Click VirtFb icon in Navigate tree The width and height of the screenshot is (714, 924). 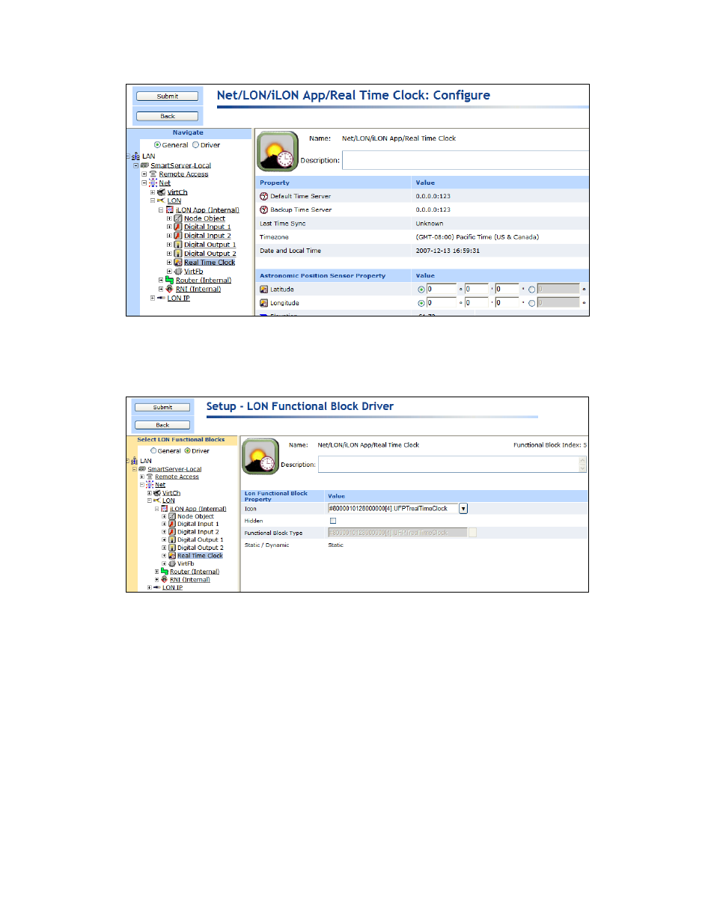coord(178,272)
